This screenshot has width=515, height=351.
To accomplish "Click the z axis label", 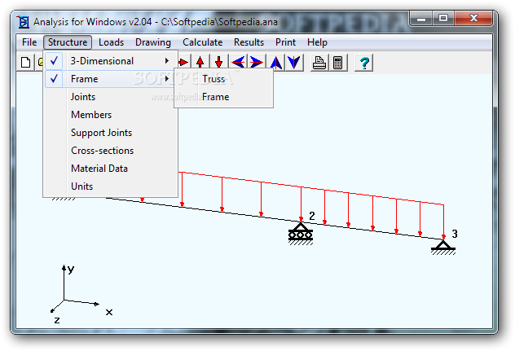I will click(57, 320).
